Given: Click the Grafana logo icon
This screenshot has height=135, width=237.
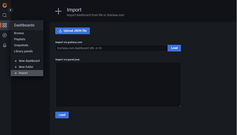Looking at the screenshot, I should tap(5, 5).
